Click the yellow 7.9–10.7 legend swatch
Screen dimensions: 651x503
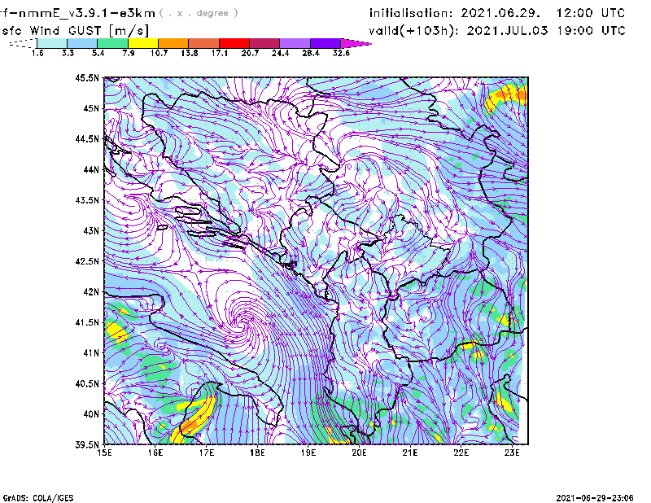click(x=143, y=43)
